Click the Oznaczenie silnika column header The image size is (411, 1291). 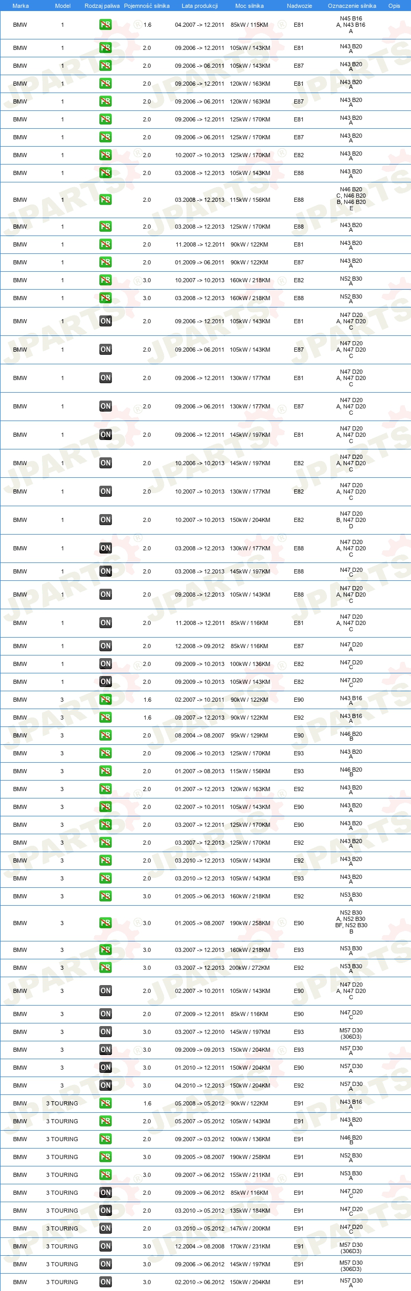click(x=352, y=6)
